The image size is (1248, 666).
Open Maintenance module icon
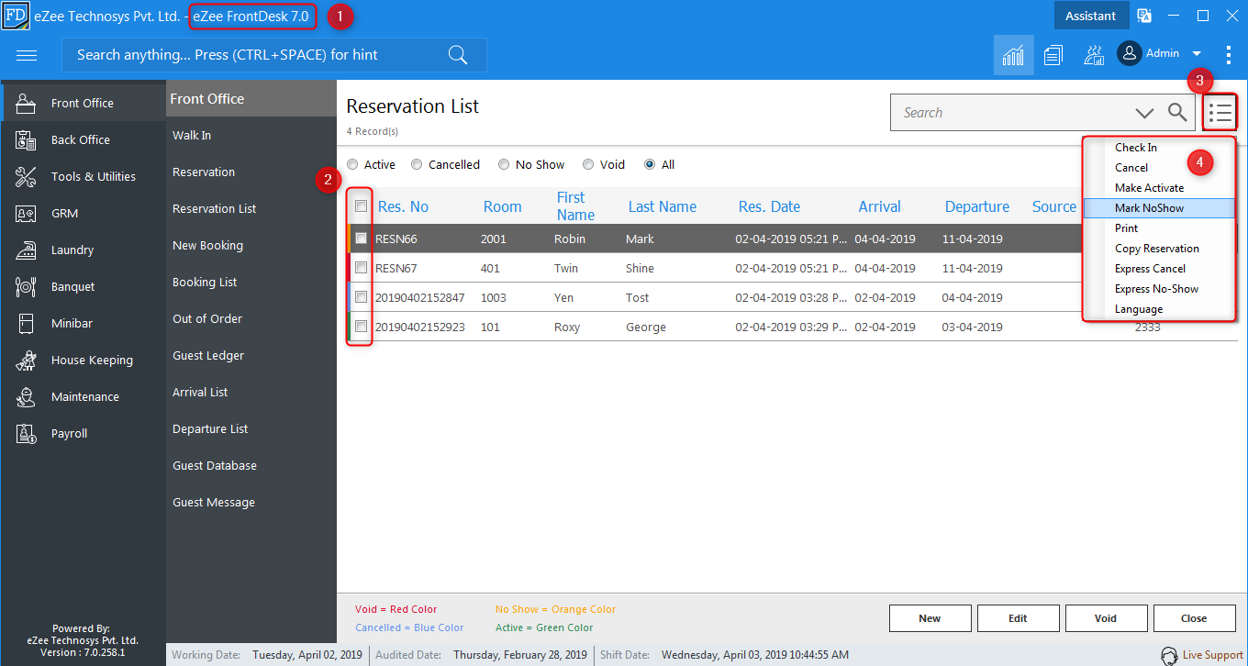pyautogui.click(x=26, y=396)
